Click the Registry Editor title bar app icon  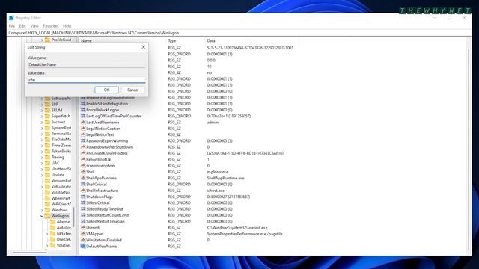(12, 18)
